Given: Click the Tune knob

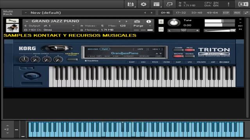Looking at the screenshot, I should 174,23.
